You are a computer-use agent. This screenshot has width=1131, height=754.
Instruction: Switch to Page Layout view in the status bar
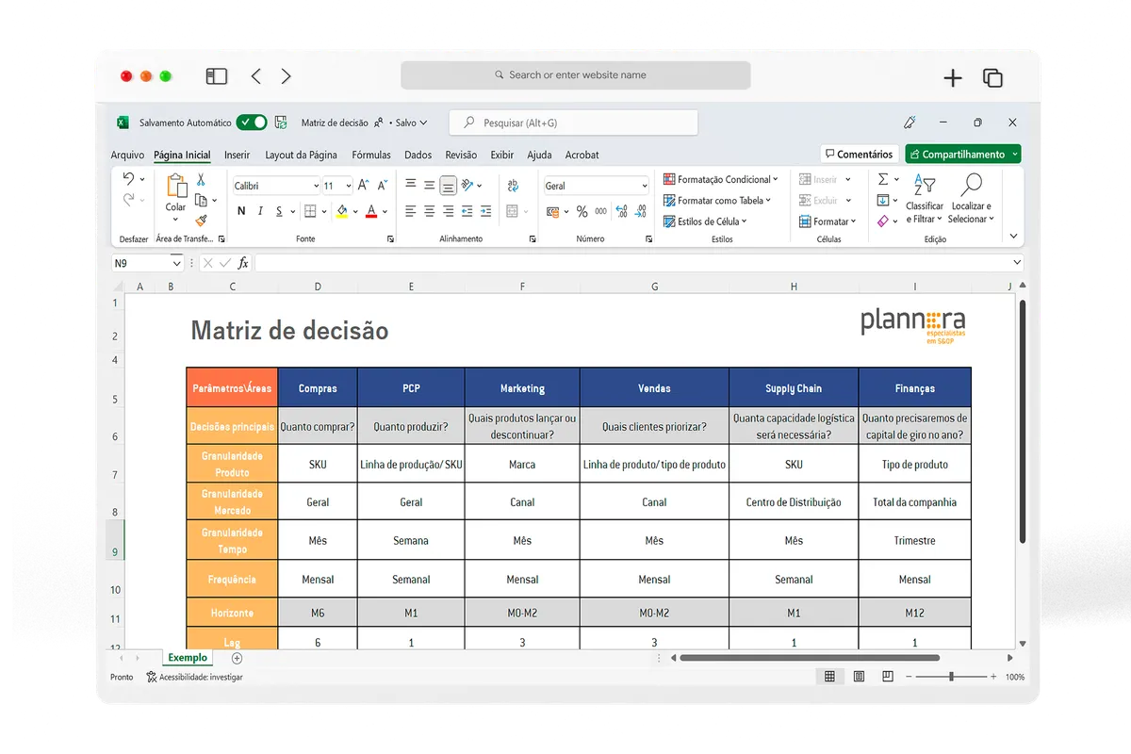pyautogui.click(x=859, y=677)
